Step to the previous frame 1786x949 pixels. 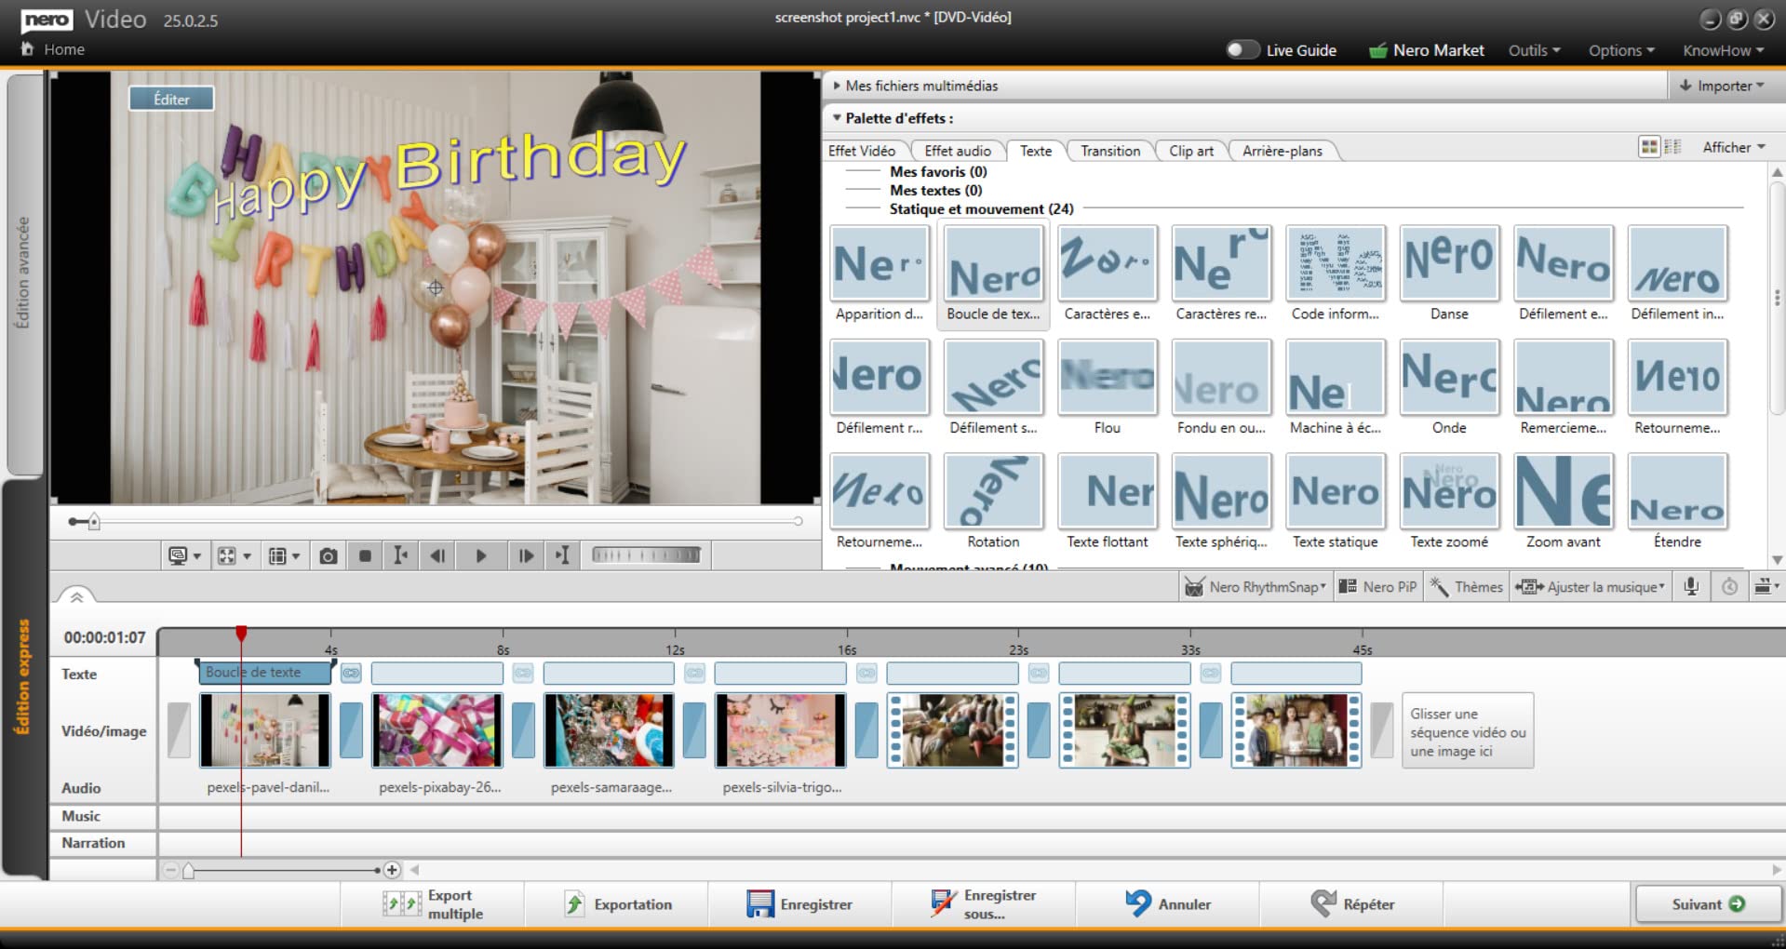[437, 556]
